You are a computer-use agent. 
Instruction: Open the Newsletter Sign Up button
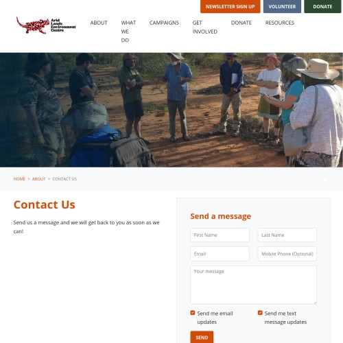point(230,6)
